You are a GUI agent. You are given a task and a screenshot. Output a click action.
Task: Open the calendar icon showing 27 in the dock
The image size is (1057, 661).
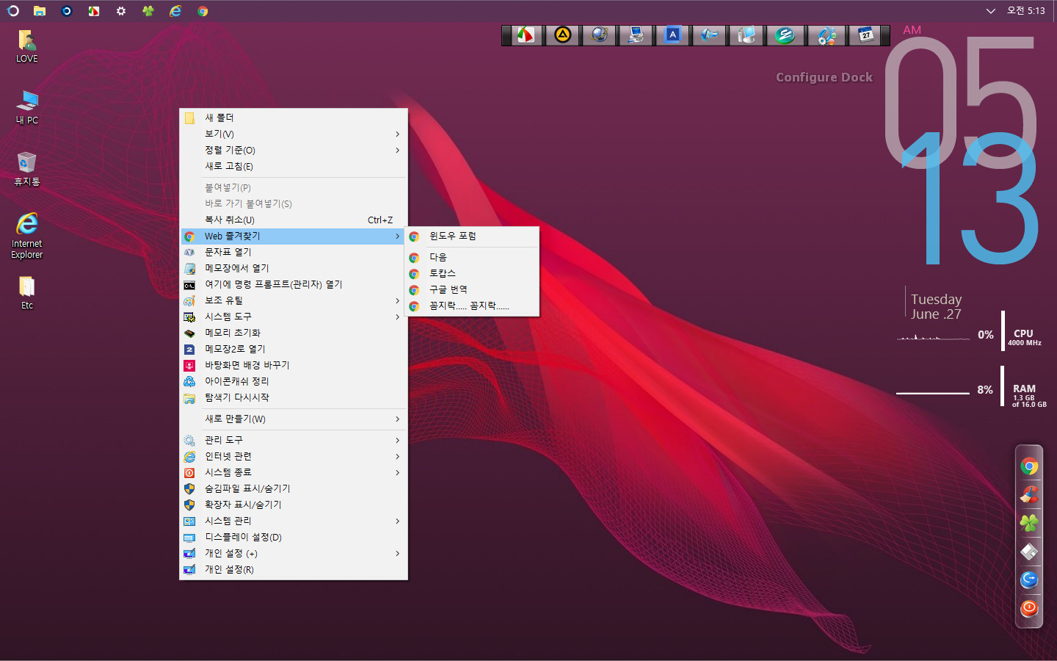[866, 35]
